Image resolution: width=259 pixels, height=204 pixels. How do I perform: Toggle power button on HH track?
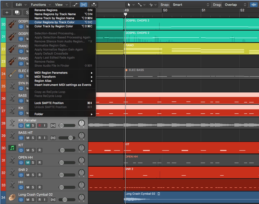click(x=21, y=187)
